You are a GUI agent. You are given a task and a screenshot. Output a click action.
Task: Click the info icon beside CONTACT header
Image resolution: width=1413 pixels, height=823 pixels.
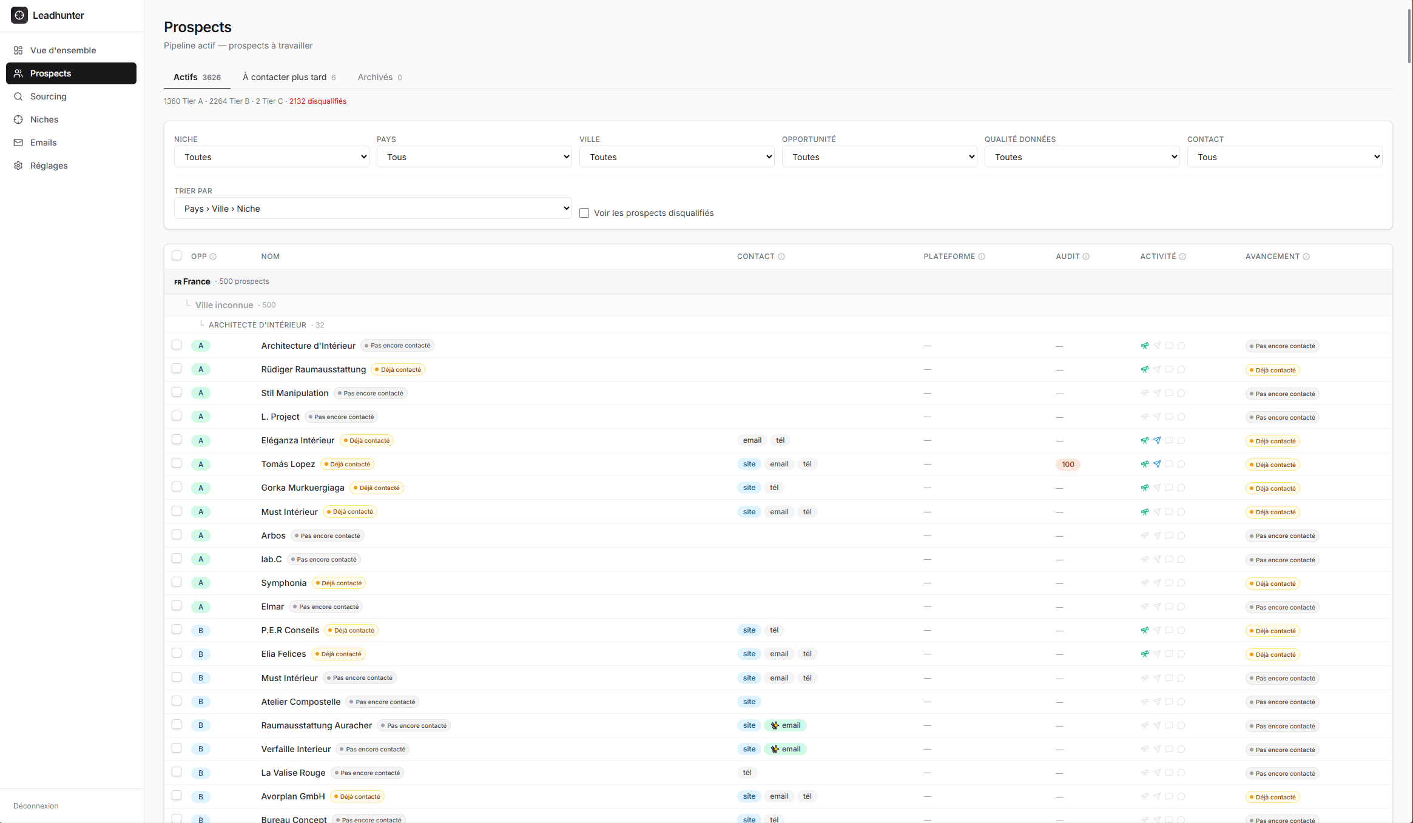coord(781,257)
